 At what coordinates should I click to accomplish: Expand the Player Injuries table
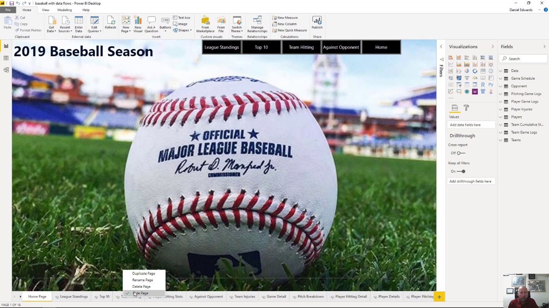tap(500, 109)
